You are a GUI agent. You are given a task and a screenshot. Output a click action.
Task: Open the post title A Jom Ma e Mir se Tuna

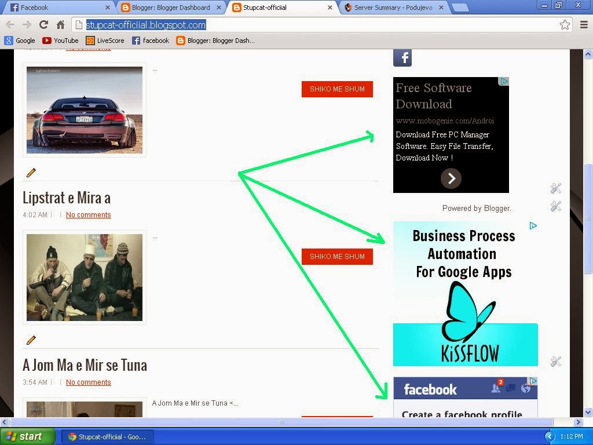click(85, 366)
